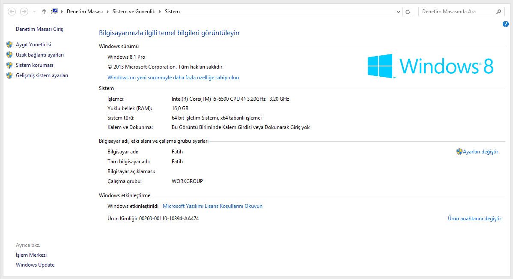Click the Windows yeni sürümüyle daha fazla özellik link

173,78
